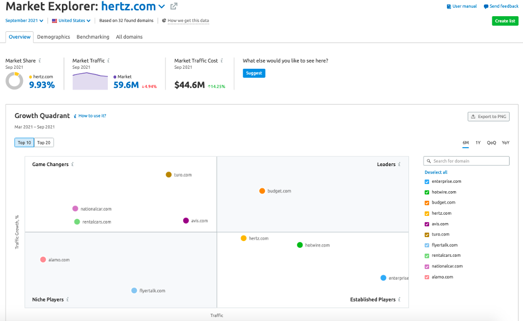Uncheck the avis.com checkbox
This screenshot has height=321, width=523.
(x=426, y=224)
